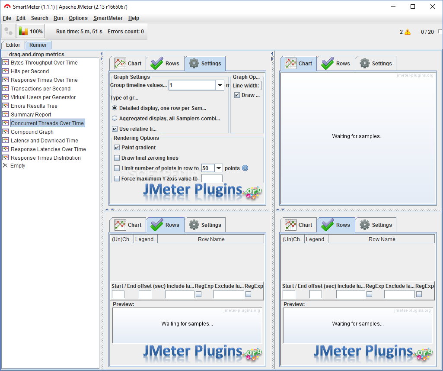The image size is (443, 371).
Task: Click End offset field in bottom-right panel
Action: 316,294
